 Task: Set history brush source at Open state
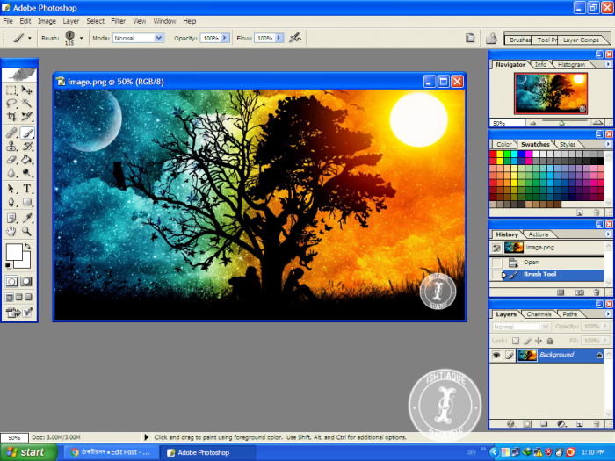[496, 263]
